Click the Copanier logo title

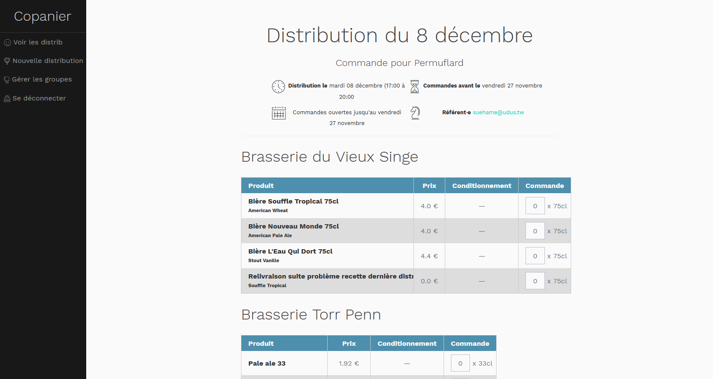(x=43, y=16)
